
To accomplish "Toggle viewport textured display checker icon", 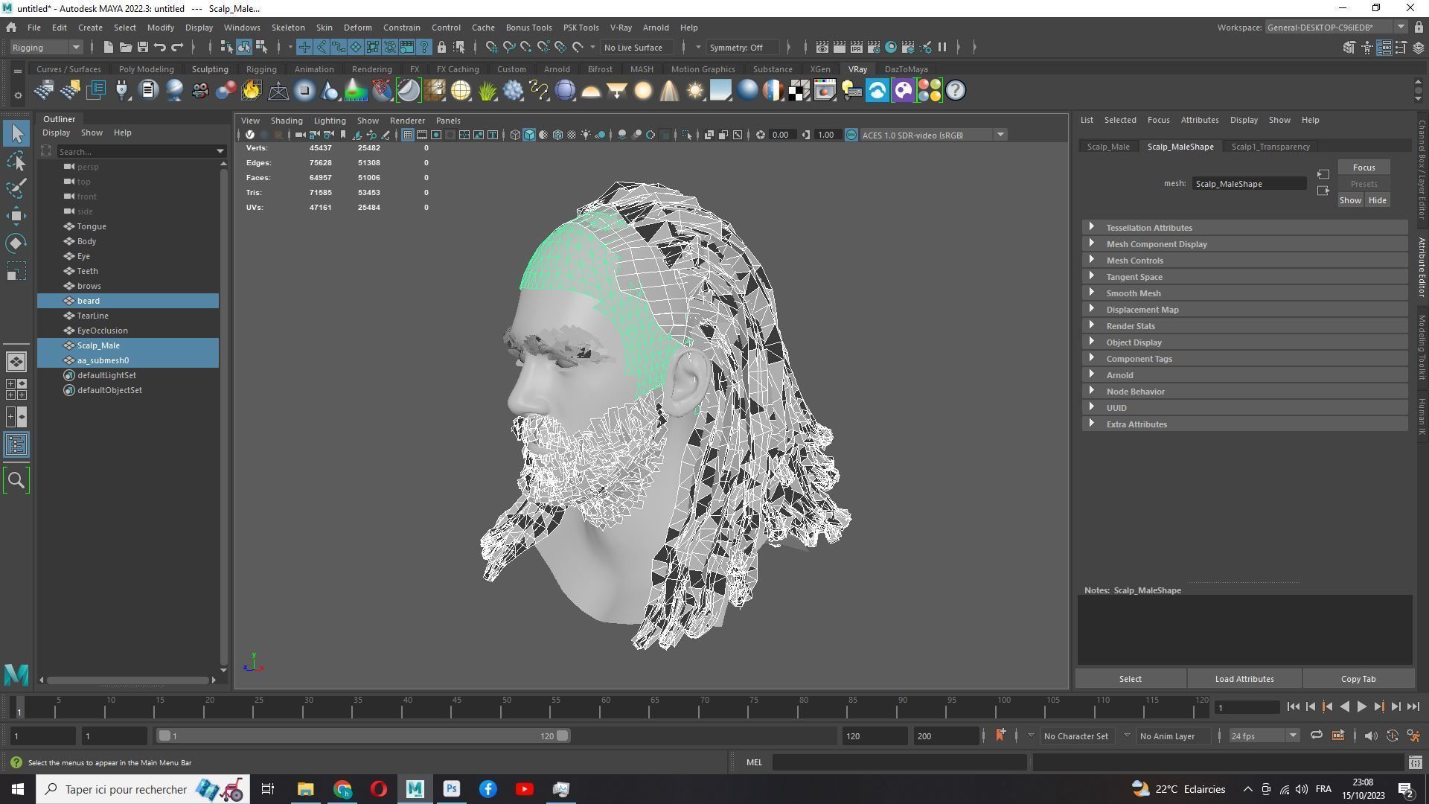I will 572,135.
